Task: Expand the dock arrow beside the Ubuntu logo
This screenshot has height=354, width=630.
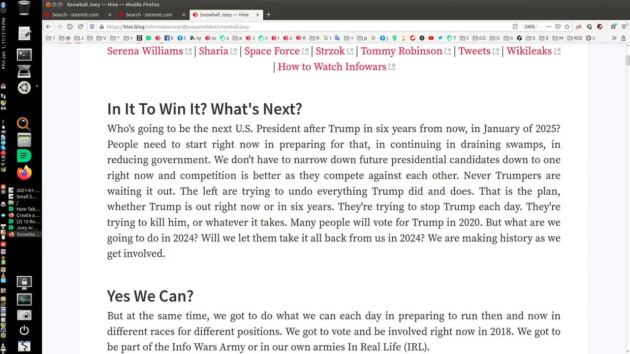Action: tap(37, 86)
